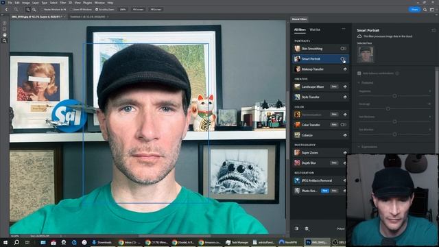Click the Neural Filters panel tab

click(299, 19)
